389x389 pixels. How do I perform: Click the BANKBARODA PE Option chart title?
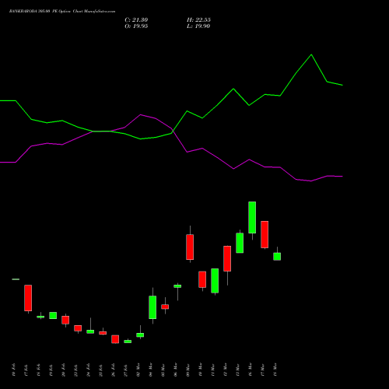point(62,12)
